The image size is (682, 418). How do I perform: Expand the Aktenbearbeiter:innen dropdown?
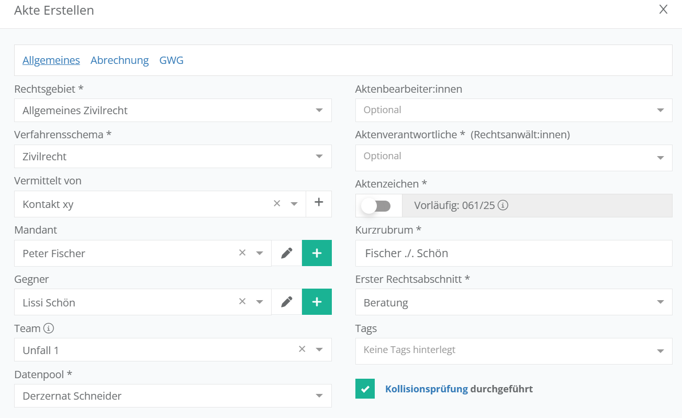(x=660, y=110)
